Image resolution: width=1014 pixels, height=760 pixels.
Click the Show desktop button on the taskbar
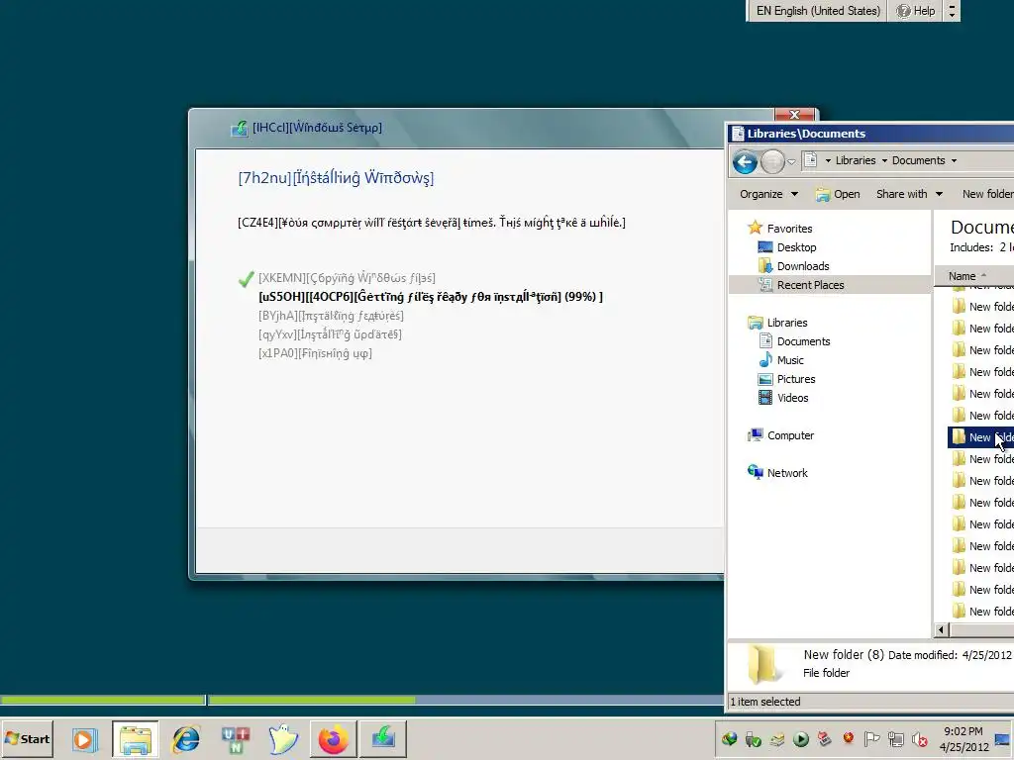click(x=1004, y=739)
